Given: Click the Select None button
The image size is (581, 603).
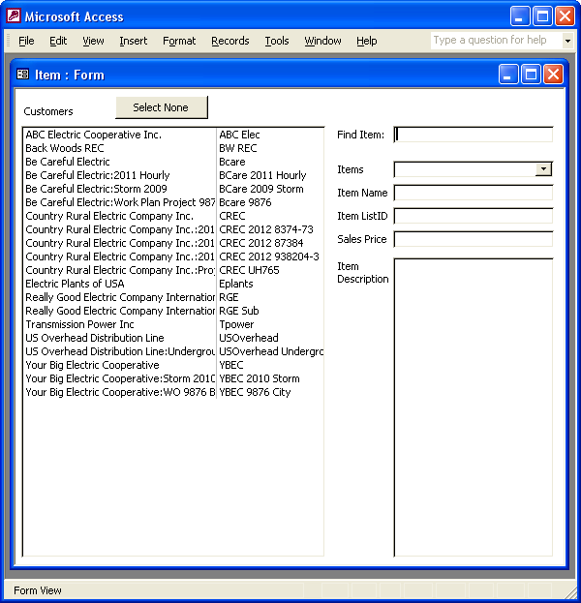Looking at the screenshot, I should pos(162,107).
